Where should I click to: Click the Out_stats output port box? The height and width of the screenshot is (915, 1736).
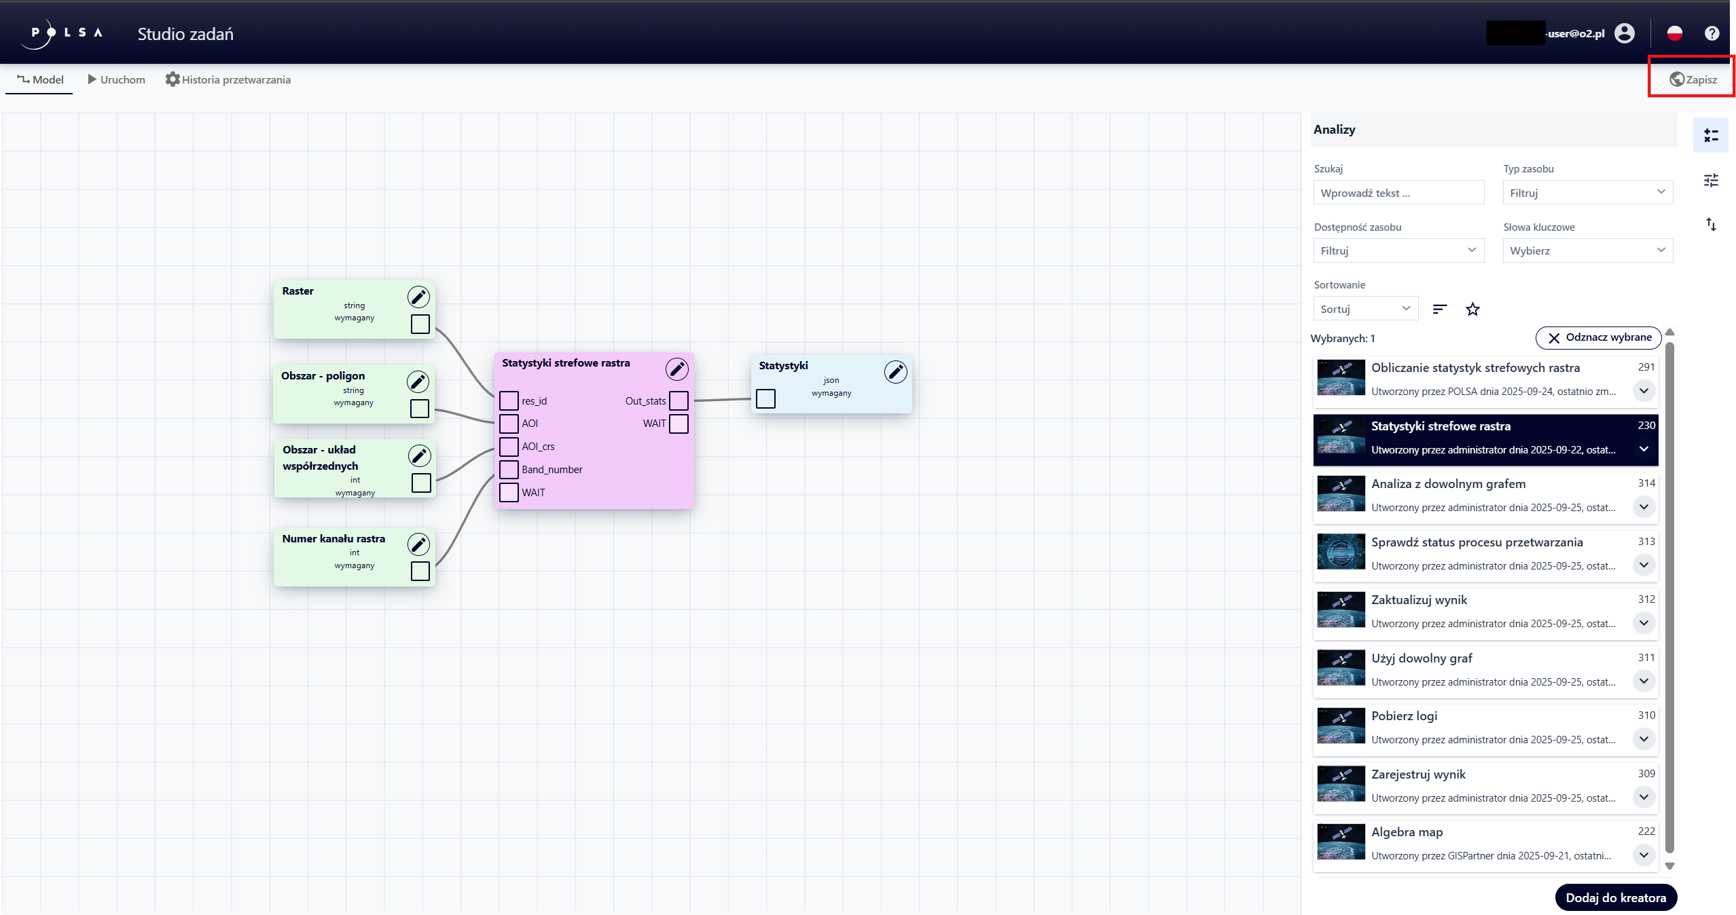coord(679,400)
